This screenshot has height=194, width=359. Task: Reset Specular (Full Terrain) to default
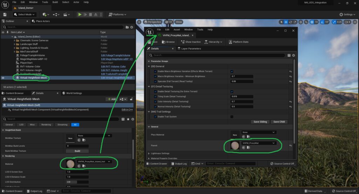tap(291, 81)
